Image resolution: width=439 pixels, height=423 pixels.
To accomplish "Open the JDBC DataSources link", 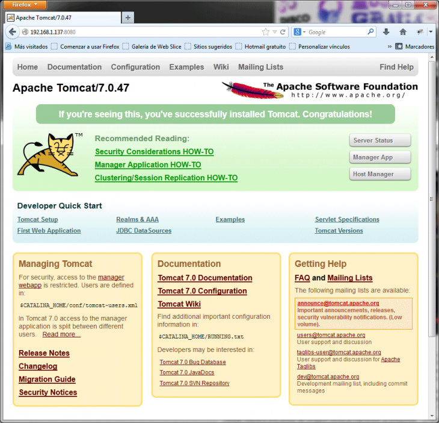I will (144, 231).
